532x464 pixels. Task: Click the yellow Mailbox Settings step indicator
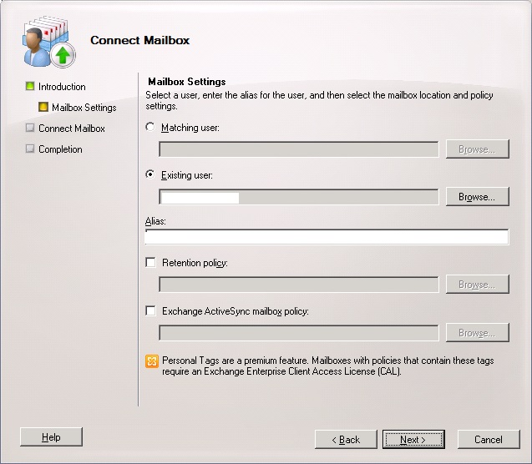(43, 107)
